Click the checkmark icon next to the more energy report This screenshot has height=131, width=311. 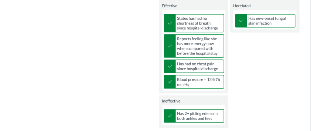click(170, 46)
